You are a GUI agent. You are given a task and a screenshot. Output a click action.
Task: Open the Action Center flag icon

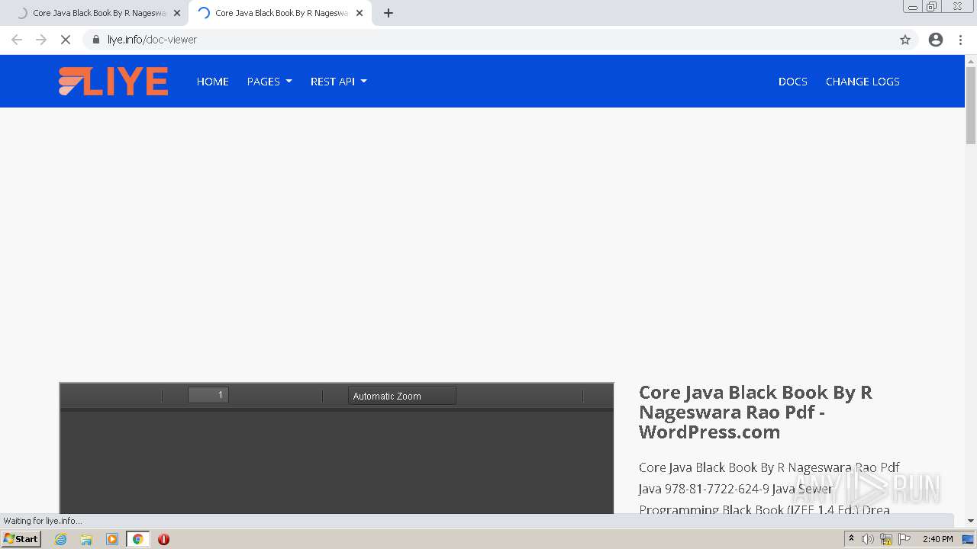click(904, 539)
